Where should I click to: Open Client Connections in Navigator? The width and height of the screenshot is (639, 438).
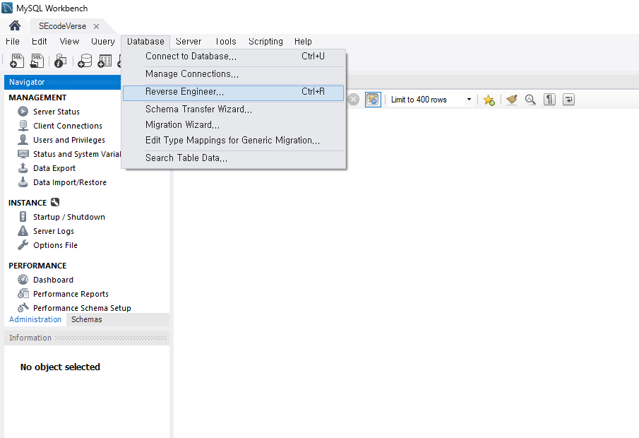pyautogui.click(x=68, y=126)
